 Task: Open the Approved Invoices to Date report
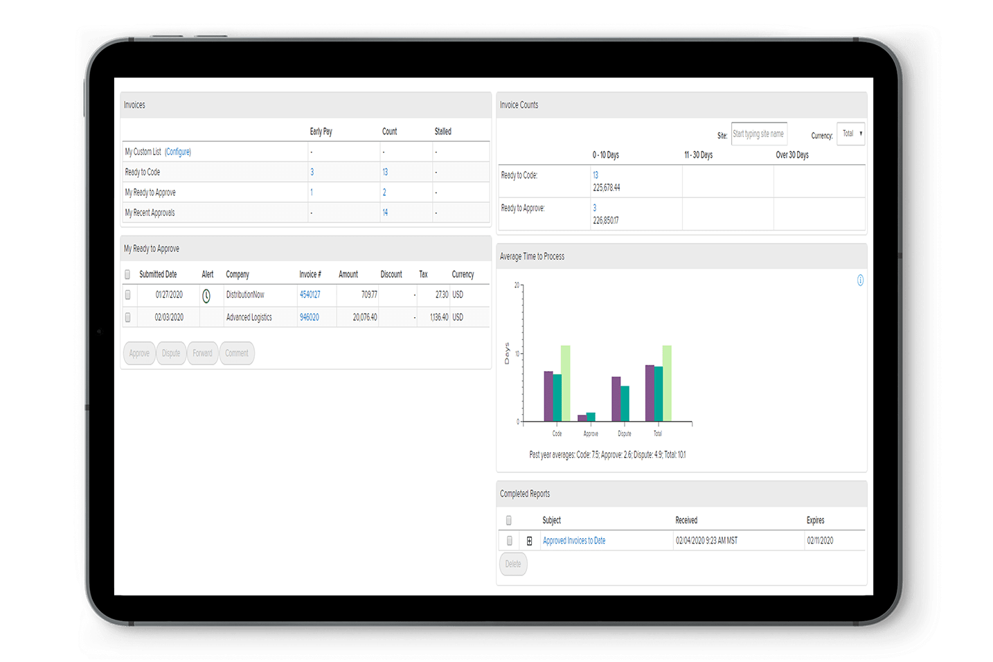tap(574, 541)
